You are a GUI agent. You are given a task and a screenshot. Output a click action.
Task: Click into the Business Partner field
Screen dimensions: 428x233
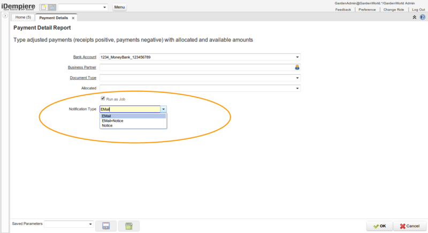coord(196,67)
